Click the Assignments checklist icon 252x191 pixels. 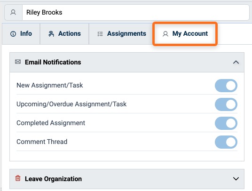100,34
